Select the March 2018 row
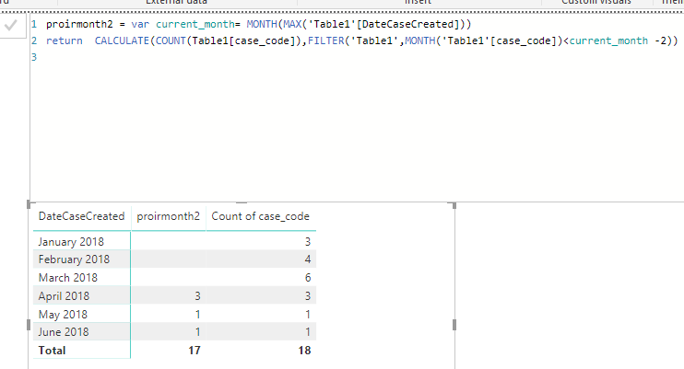Screen dimensions: 684x369 174,278
